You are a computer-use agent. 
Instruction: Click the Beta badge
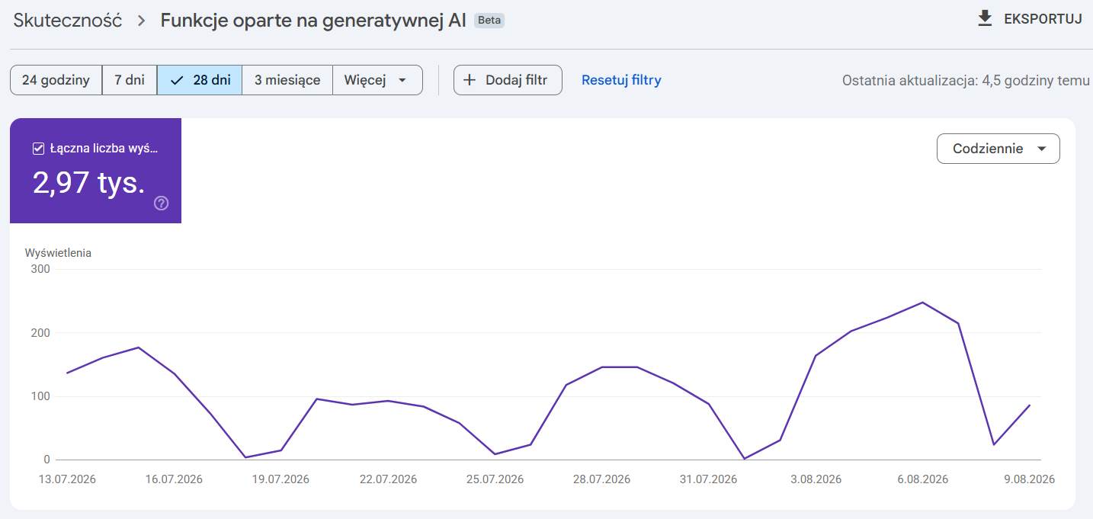click(x=489, y=21)
